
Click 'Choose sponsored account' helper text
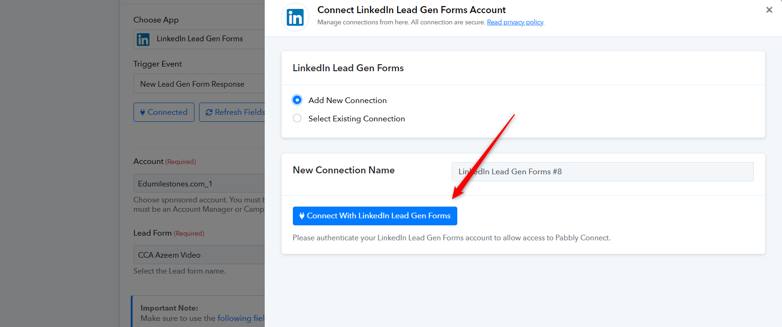pyautogui.click(x=199, y=204)
